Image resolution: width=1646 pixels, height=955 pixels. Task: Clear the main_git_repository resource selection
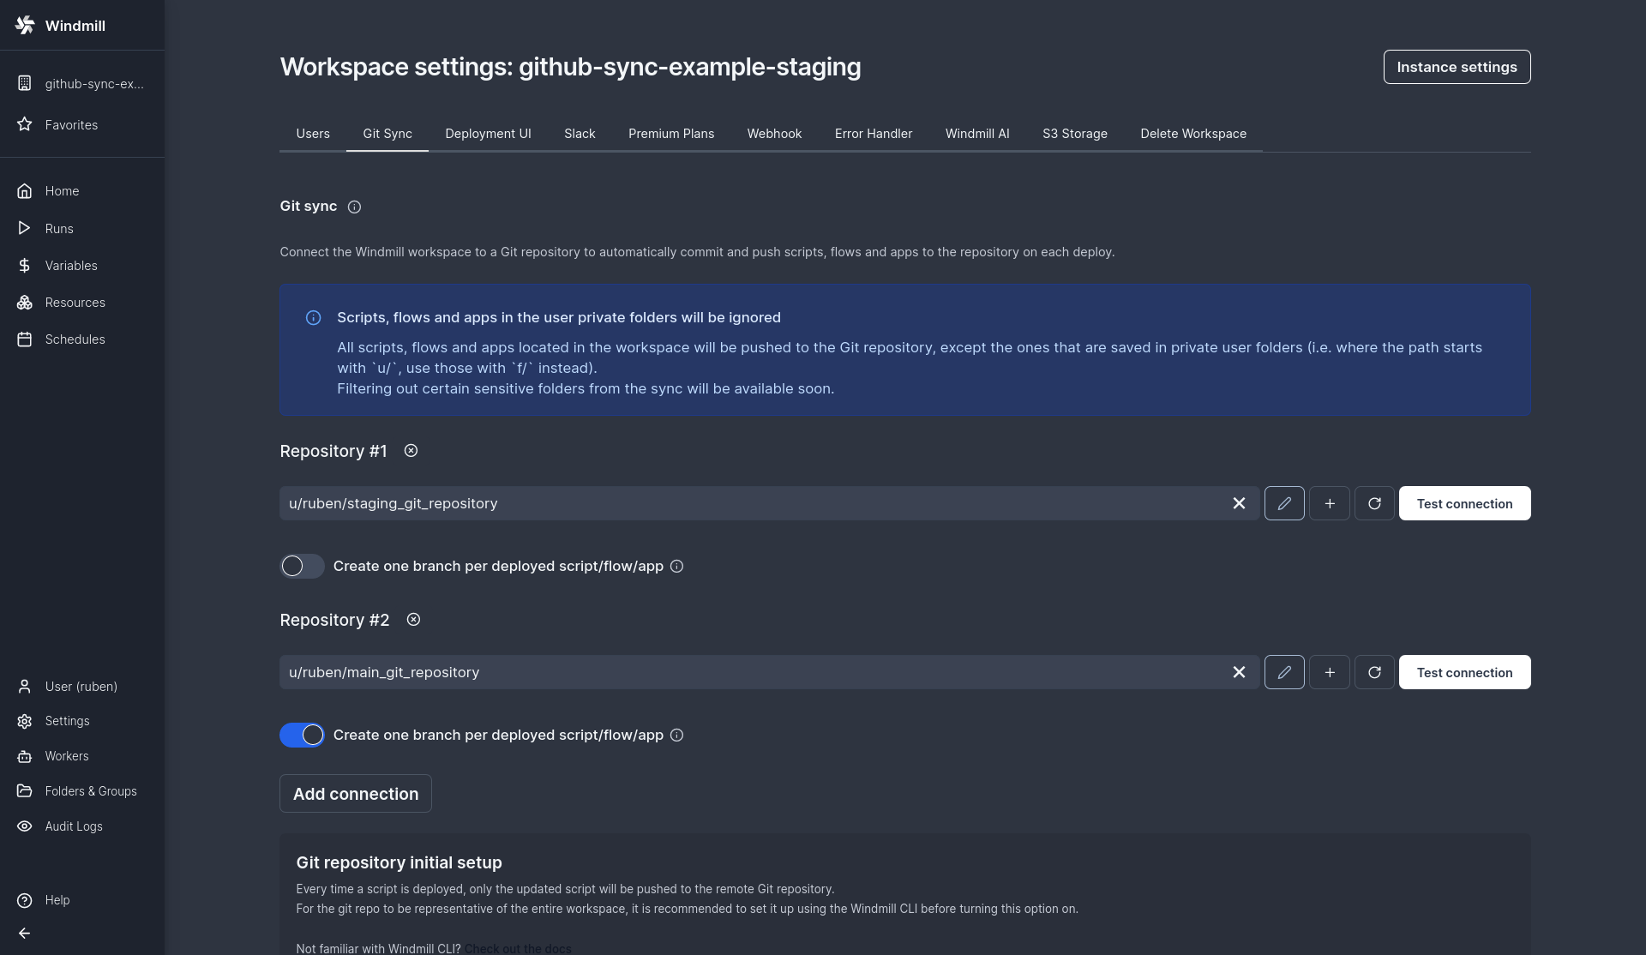1239,672
